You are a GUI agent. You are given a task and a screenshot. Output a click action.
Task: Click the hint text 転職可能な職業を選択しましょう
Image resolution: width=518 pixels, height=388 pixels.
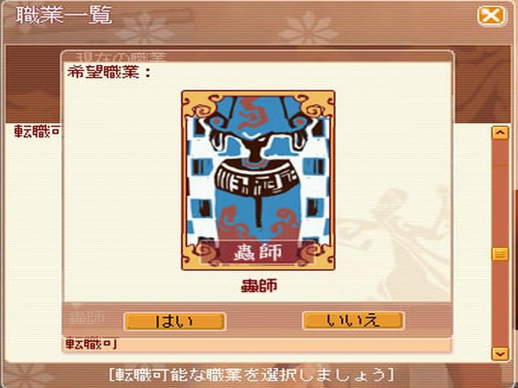coord(251,375)
